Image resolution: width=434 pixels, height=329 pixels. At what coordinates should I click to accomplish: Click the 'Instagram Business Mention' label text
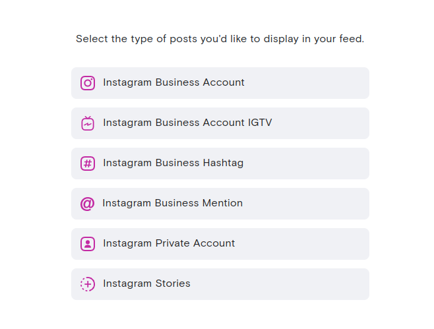pyautogui.click(x=172, y=203)
